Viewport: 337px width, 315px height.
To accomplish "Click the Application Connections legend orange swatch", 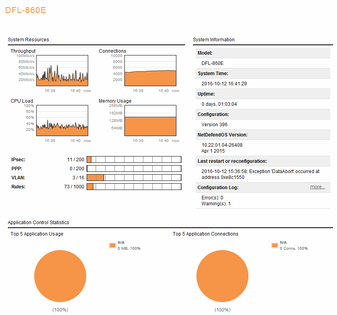I will [274, 245].
